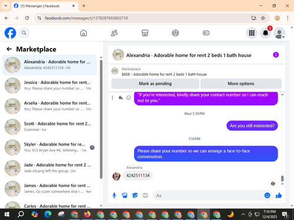This screenshot has height=220, width=294.
Task: Open the notifications bell with badge
Action: click(266, 33)
